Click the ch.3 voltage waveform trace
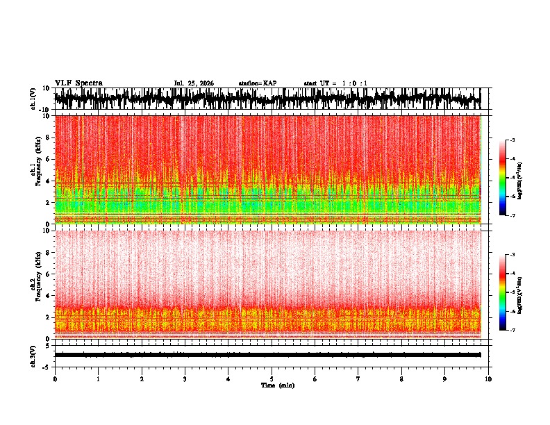This screenshot has height=425, width=550. (267, 355)
